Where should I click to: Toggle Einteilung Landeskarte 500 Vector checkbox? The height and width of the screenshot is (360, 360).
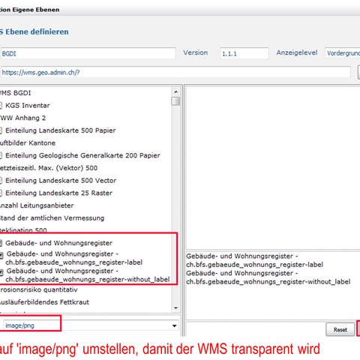click(1, 181)
